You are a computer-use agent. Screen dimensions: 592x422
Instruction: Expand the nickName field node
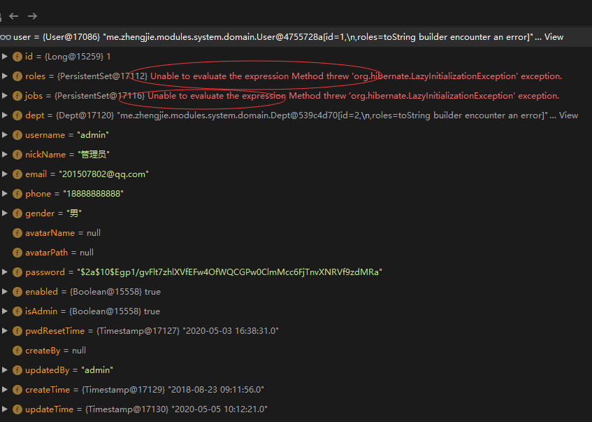(x=4, y=154)
